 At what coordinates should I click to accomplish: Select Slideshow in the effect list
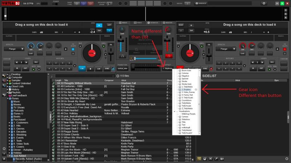pyautogui.click(x=186, y=120)
